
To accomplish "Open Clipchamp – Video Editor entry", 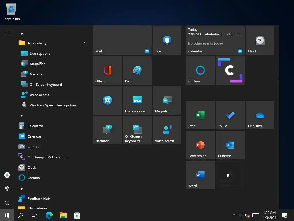I will click(x=53, y=157).
